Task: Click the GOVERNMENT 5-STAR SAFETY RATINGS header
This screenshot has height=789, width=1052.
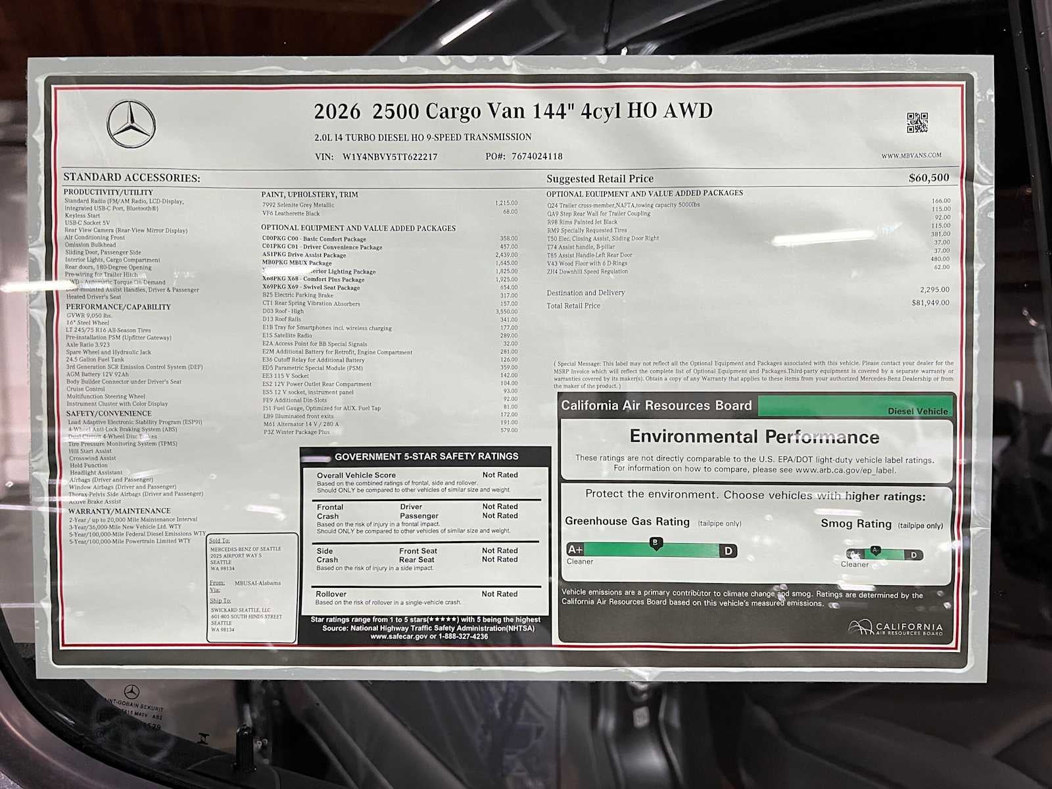Action: [426, 456]
